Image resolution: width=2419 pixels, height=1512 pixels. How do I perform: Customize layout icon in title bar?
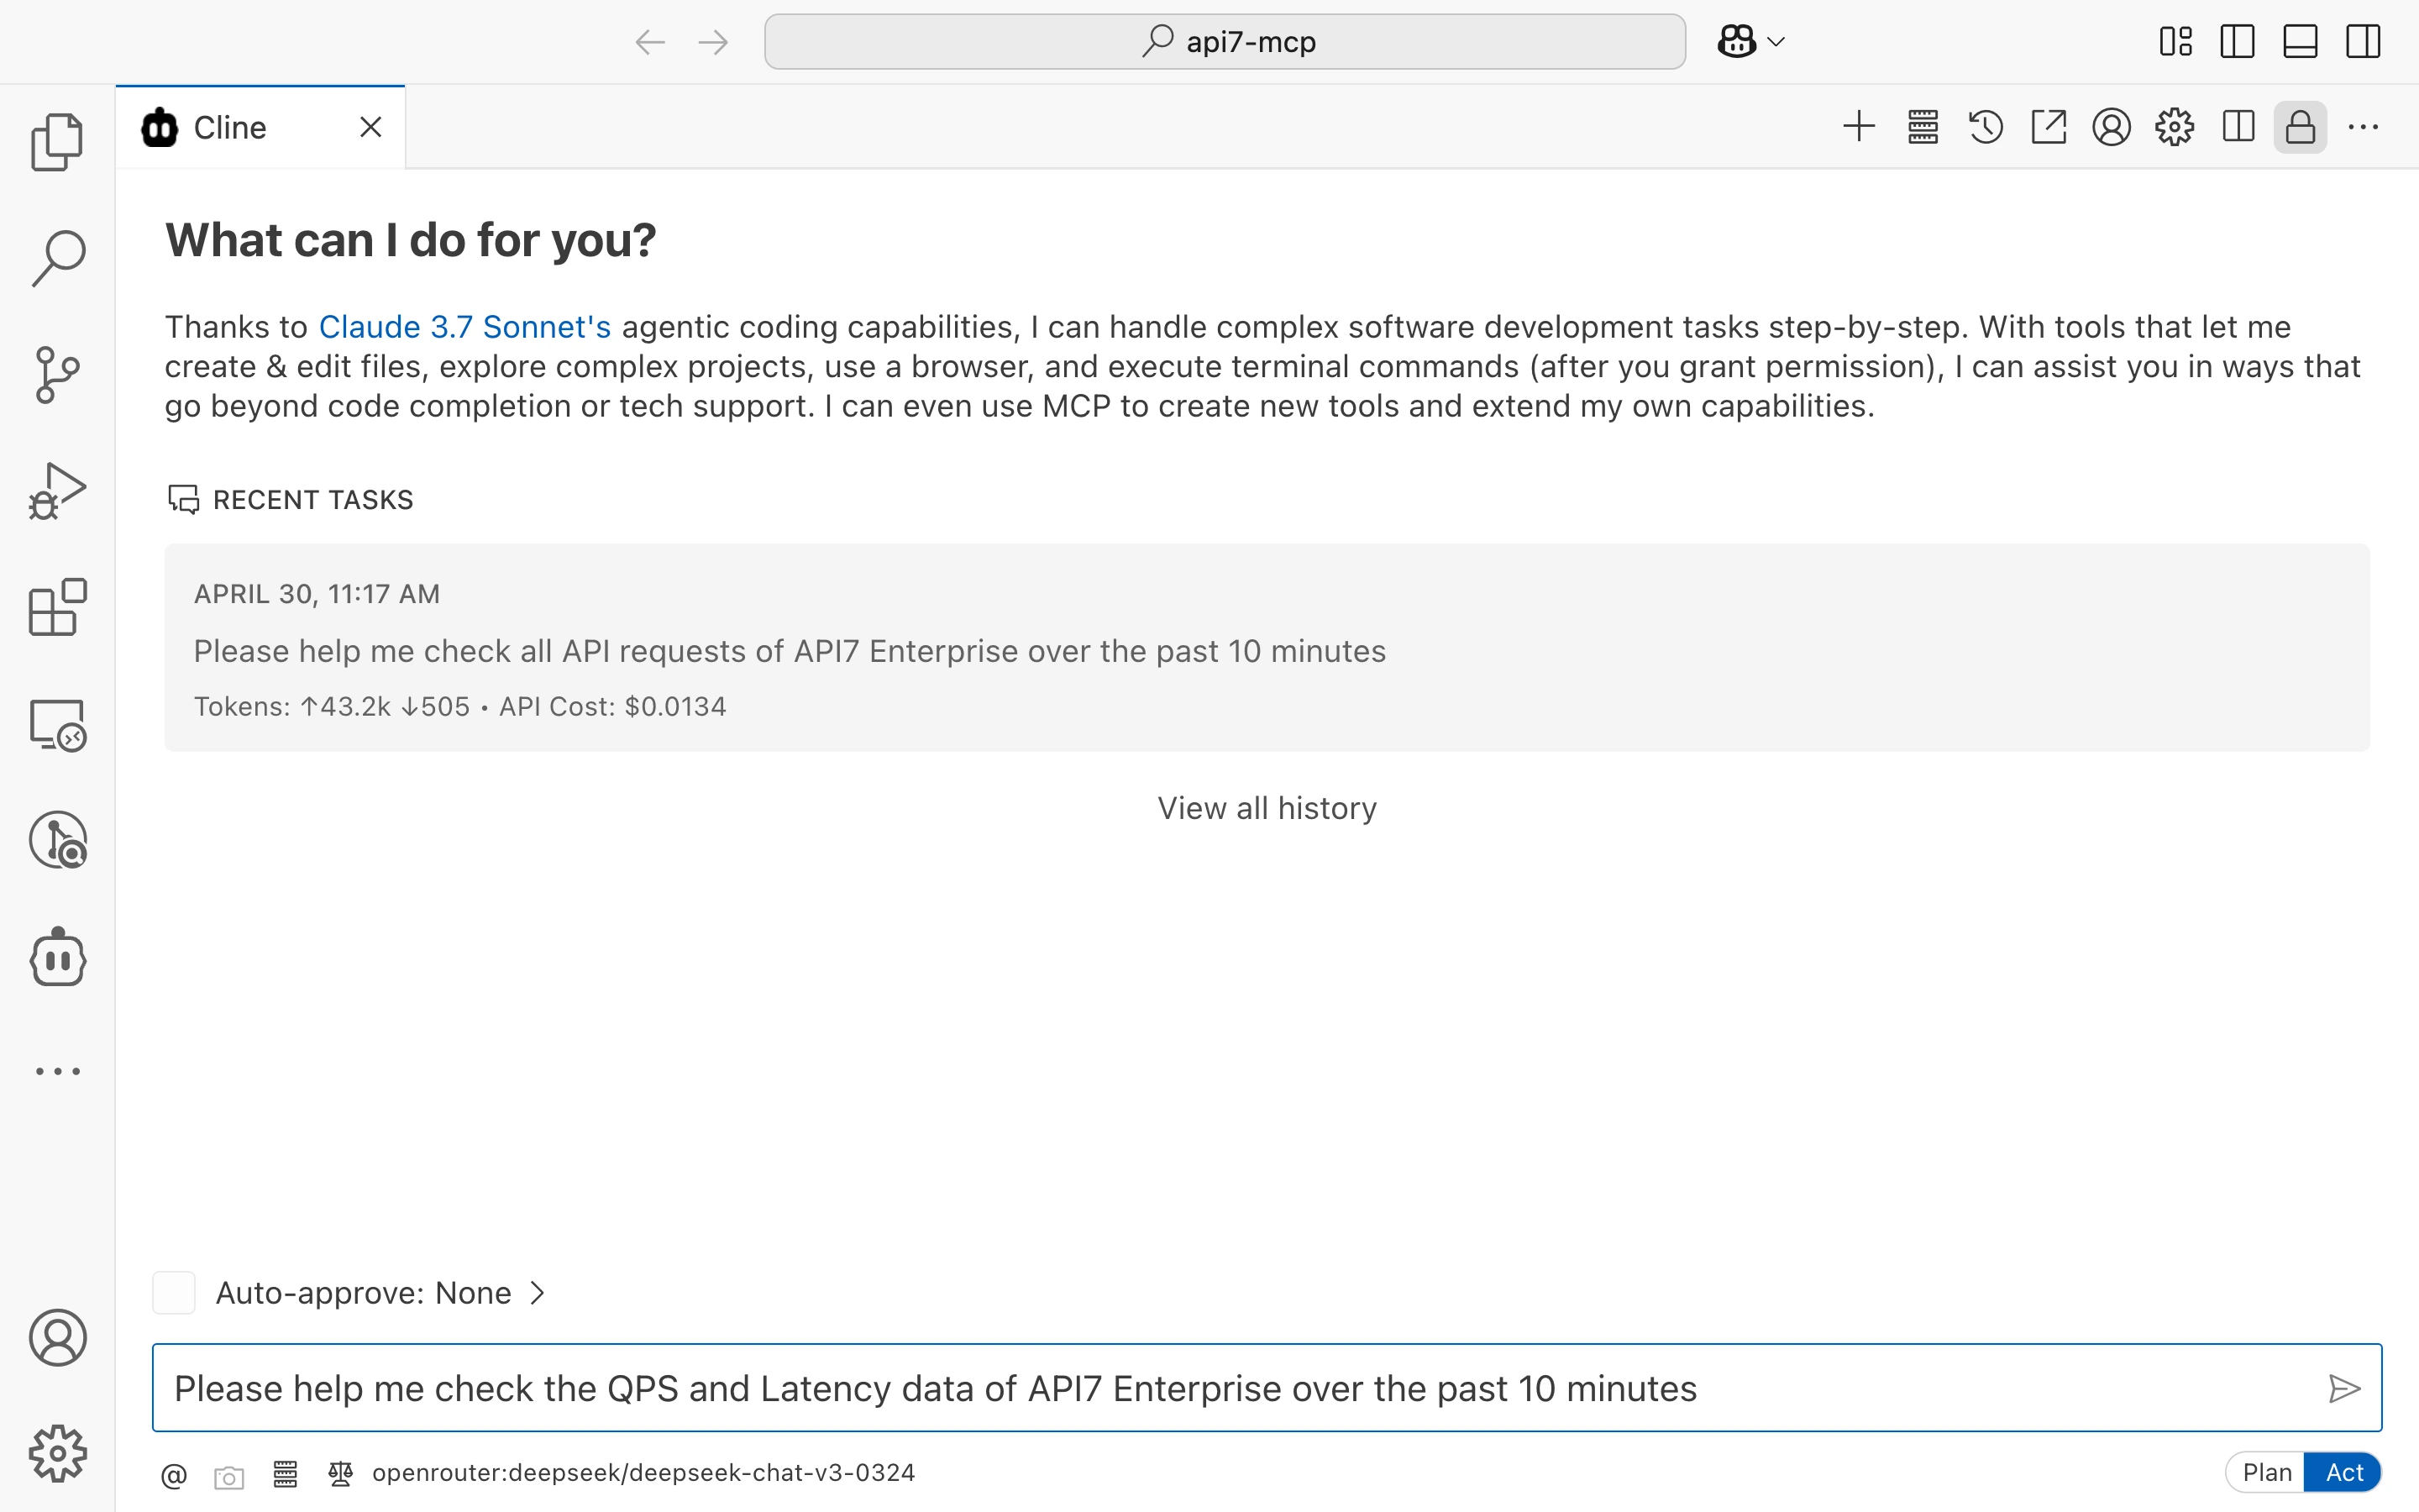pyautogui.click(x=2175, y=42)
